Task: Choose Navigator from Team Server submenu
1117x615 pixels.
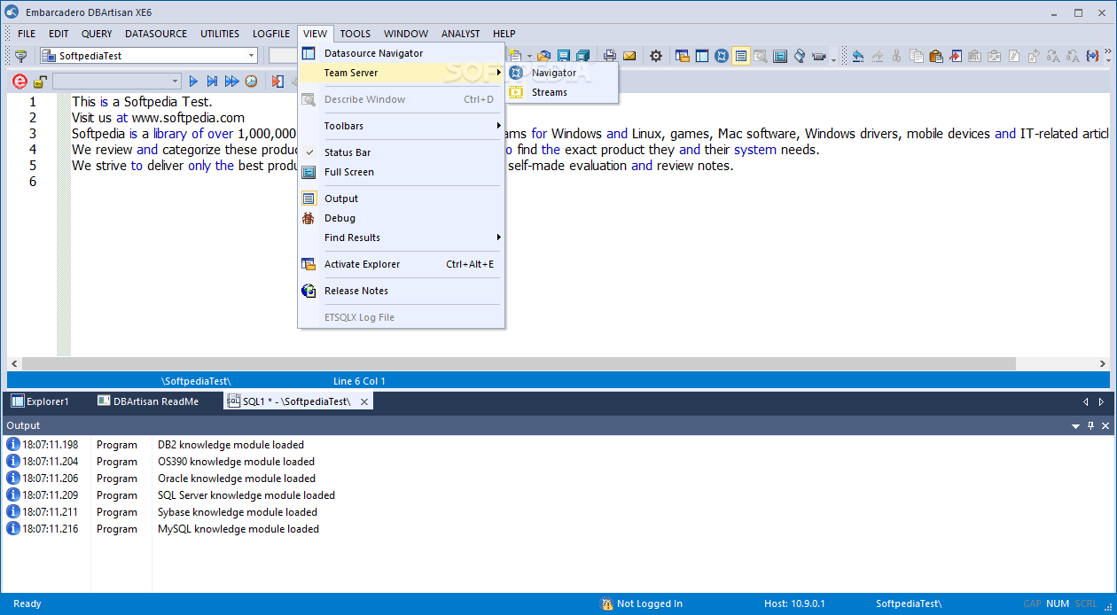Action: (x=562, y=73)
